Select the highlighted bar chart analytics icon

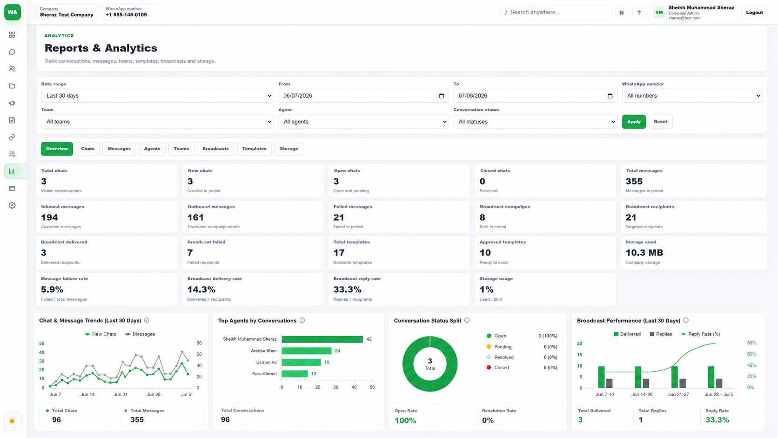click(x=12, y=171)
